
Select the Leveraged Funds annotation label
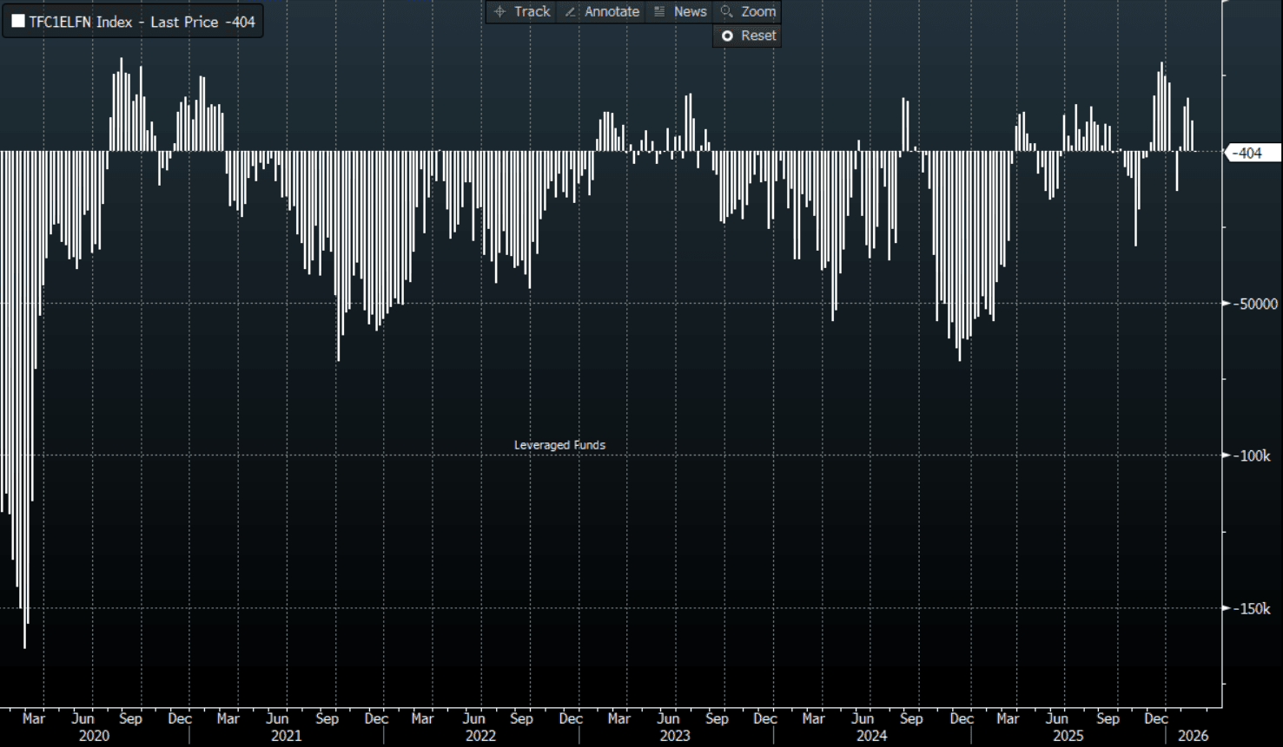pyautogui.click(x=559, y=445)
